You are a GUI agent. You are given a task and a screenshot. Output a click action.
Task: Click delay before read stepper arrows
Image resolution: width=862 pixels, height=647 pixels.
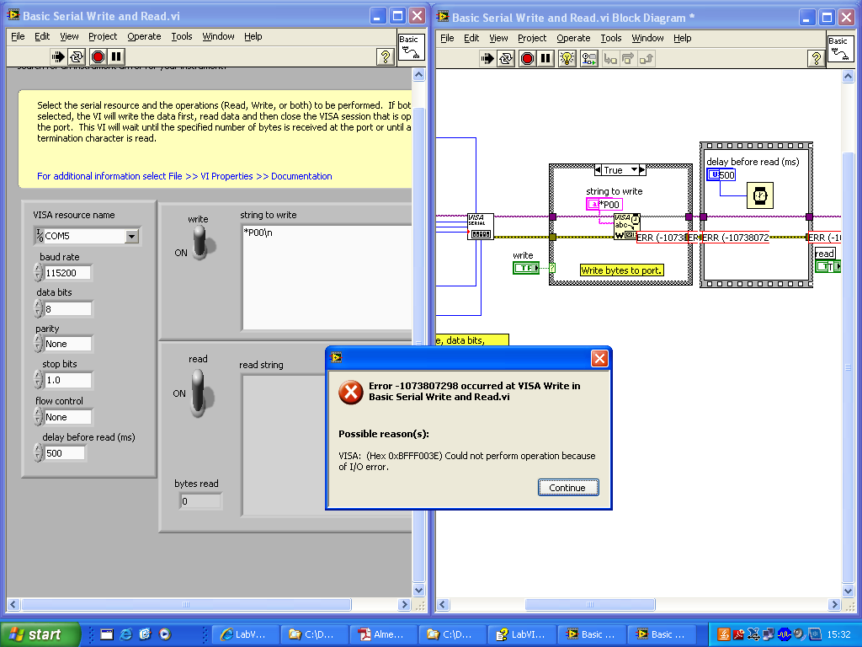[x=38, y=452]
